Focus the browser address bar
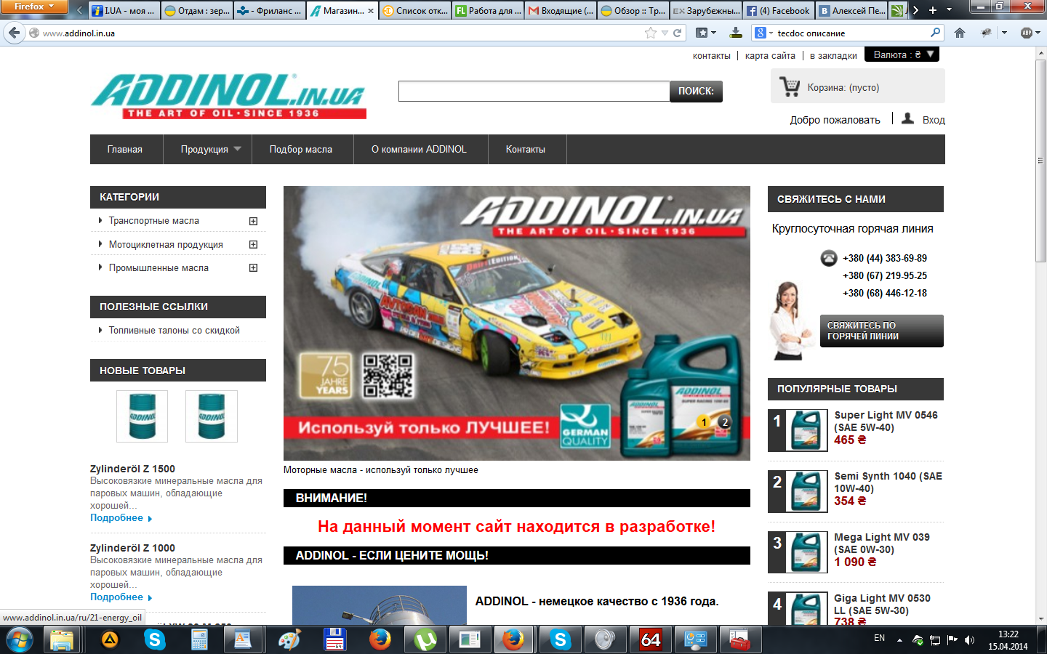 coord(342,33)
